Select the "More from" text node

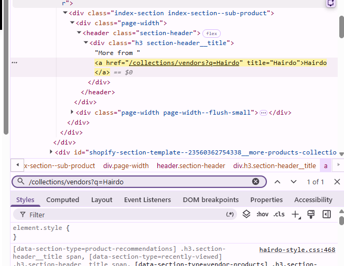117,53
